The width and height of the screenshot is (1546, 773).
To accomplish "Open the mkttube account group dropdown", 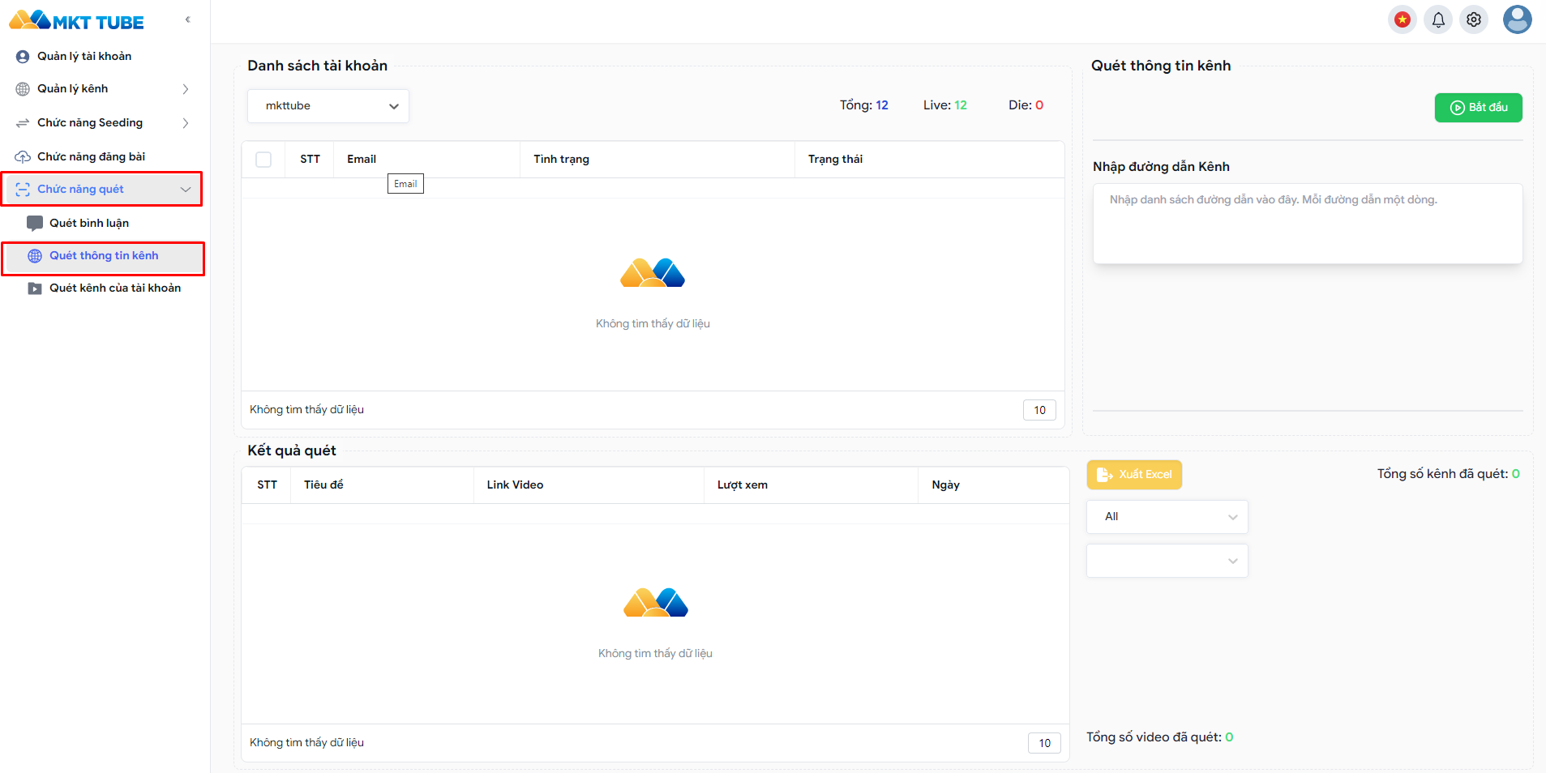I will click(328, 106).
